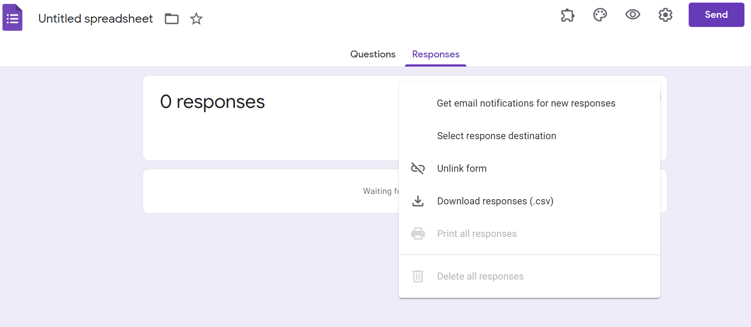Choose Get email notifications for new responses
Image resolution: width=751 pixels, height=327 pixels.
coord(526,103)
